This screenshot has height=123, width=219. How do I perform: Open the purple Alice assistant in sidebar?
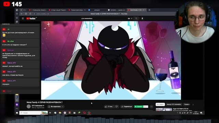click(17, 105)
